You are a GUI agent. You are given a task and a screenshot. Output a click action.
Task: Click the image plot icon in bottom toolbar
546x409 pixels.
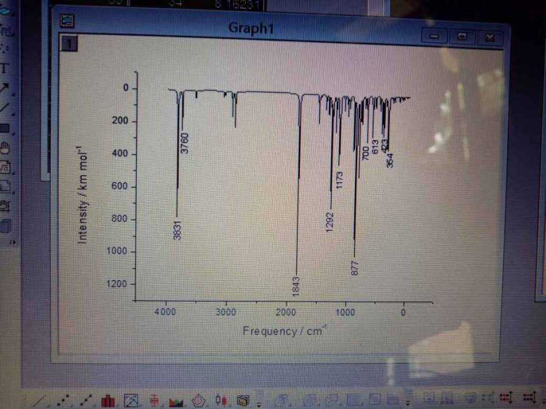pos(131,401)
